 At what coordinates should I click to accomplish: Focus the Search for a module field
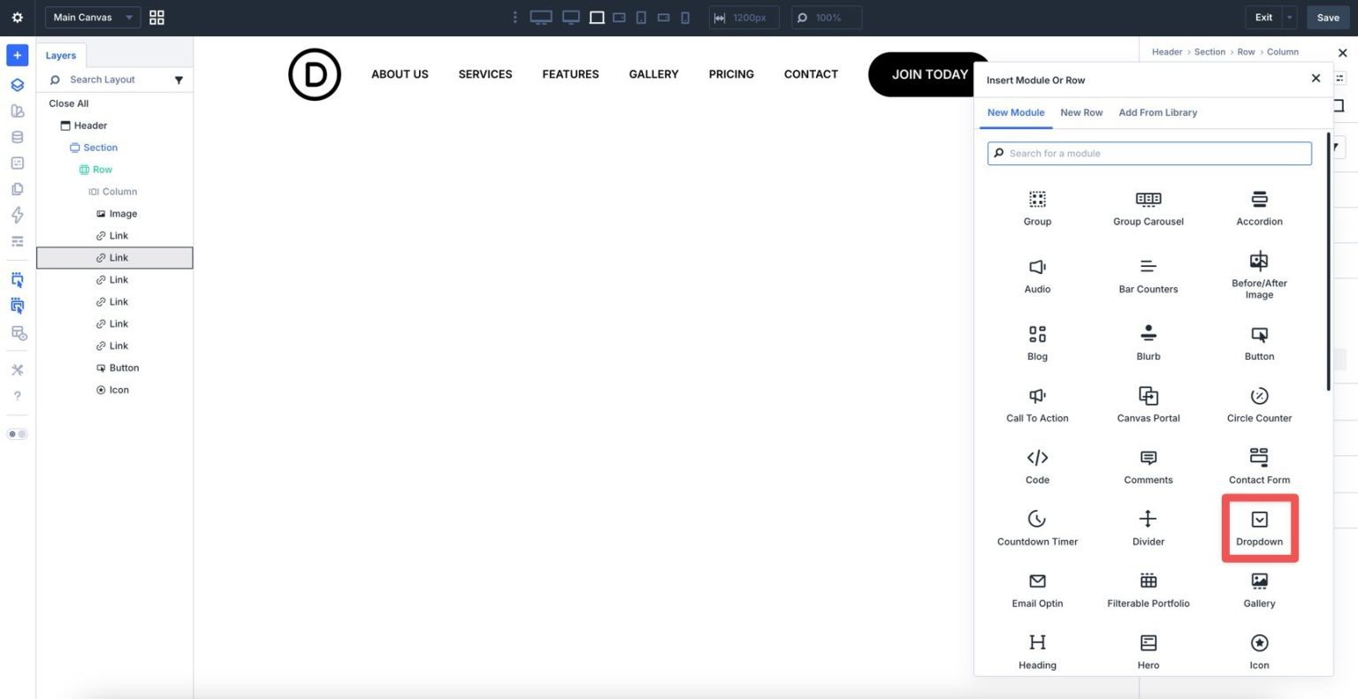[x=1149, y=154]
